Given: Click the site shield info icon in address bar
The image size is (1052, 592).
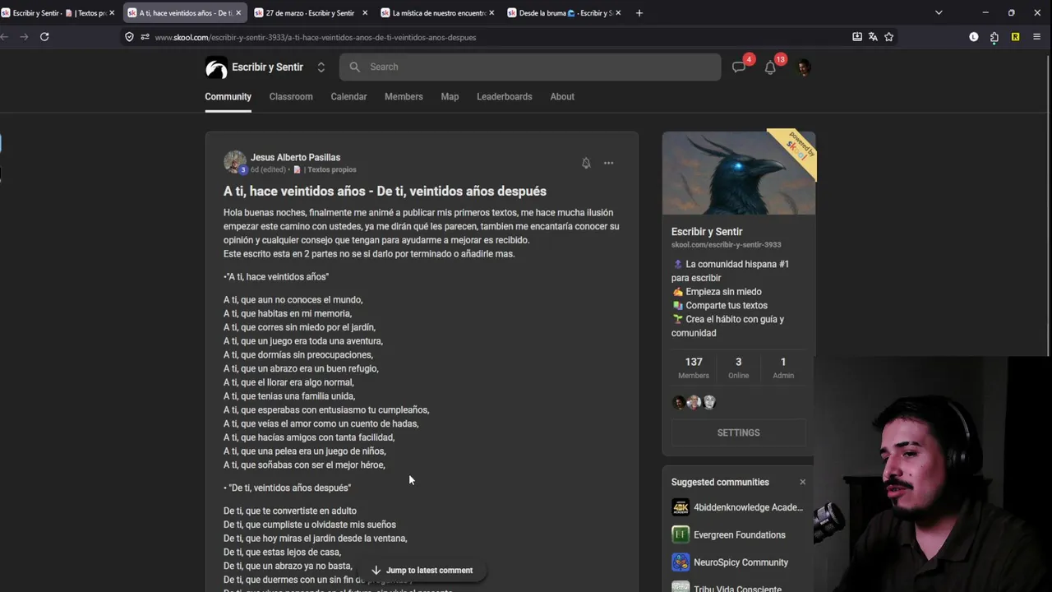Looking at the screenshot, I should [129, 37].
